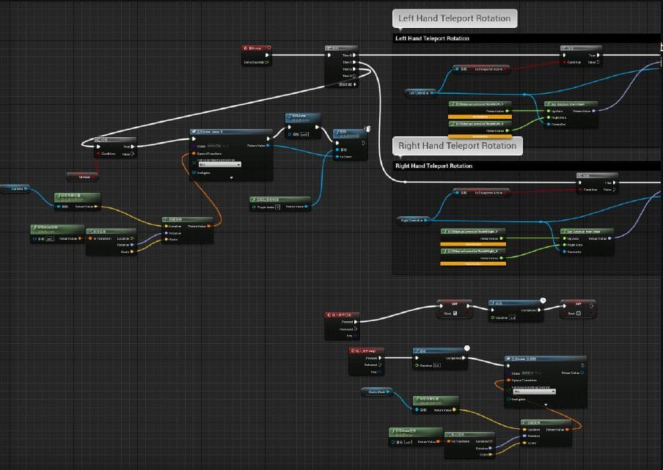Click the Duration field on the lower Delay node
Screen dimensions: 663x470
437,365
